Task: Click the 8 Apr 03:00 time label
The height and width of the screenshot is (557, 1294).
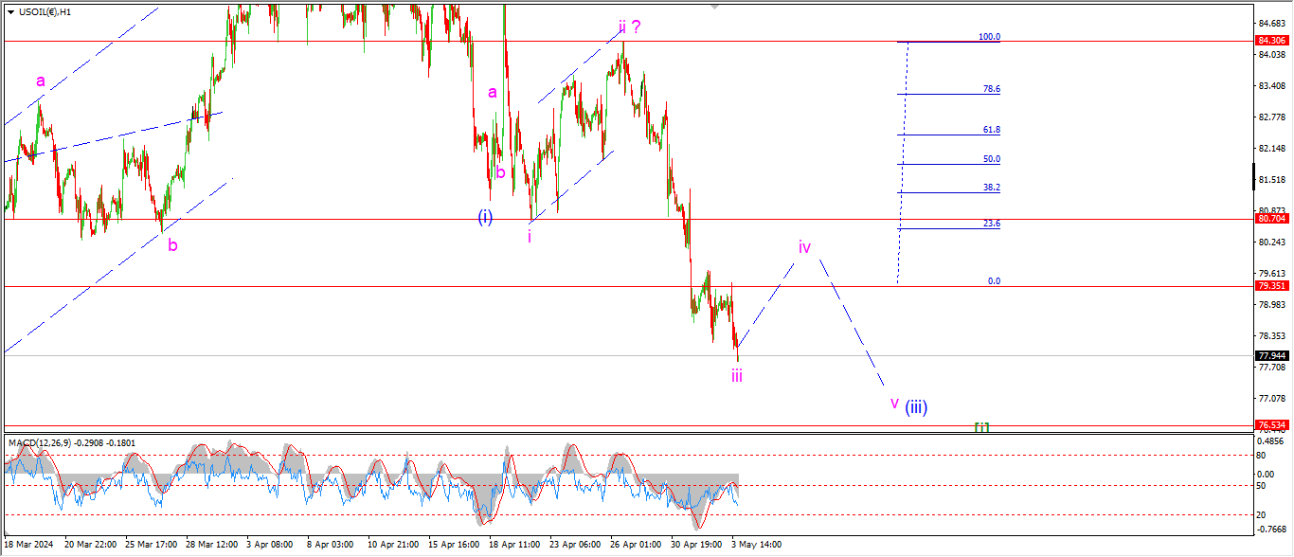Action: [332, 545]
